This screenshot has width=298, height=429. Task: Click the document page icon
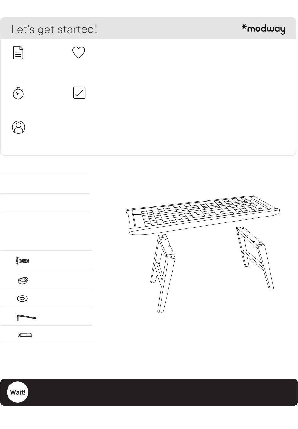pyautogui.click(x=18, y=53)
